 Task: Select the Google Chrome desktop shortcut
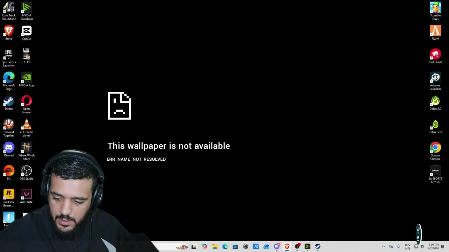(x=435, y=151)
